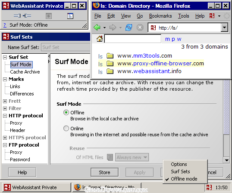Select Differences under Marks
232x193 pixels.
[x=22, y=94]
